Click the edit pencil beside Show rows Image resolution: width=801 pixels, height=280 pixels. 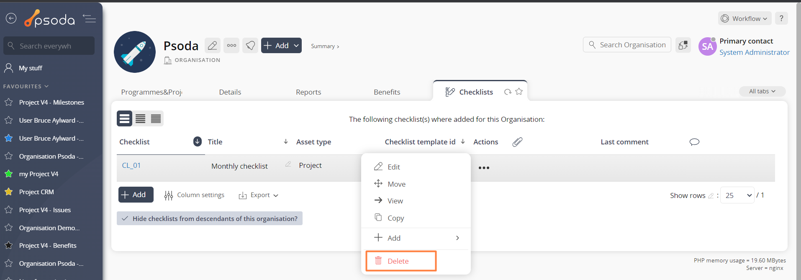pos(711,195)
